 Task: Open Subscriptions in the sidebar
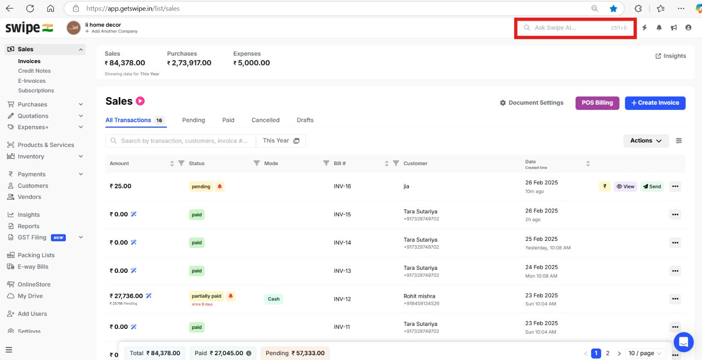click(x=36, y=91)
